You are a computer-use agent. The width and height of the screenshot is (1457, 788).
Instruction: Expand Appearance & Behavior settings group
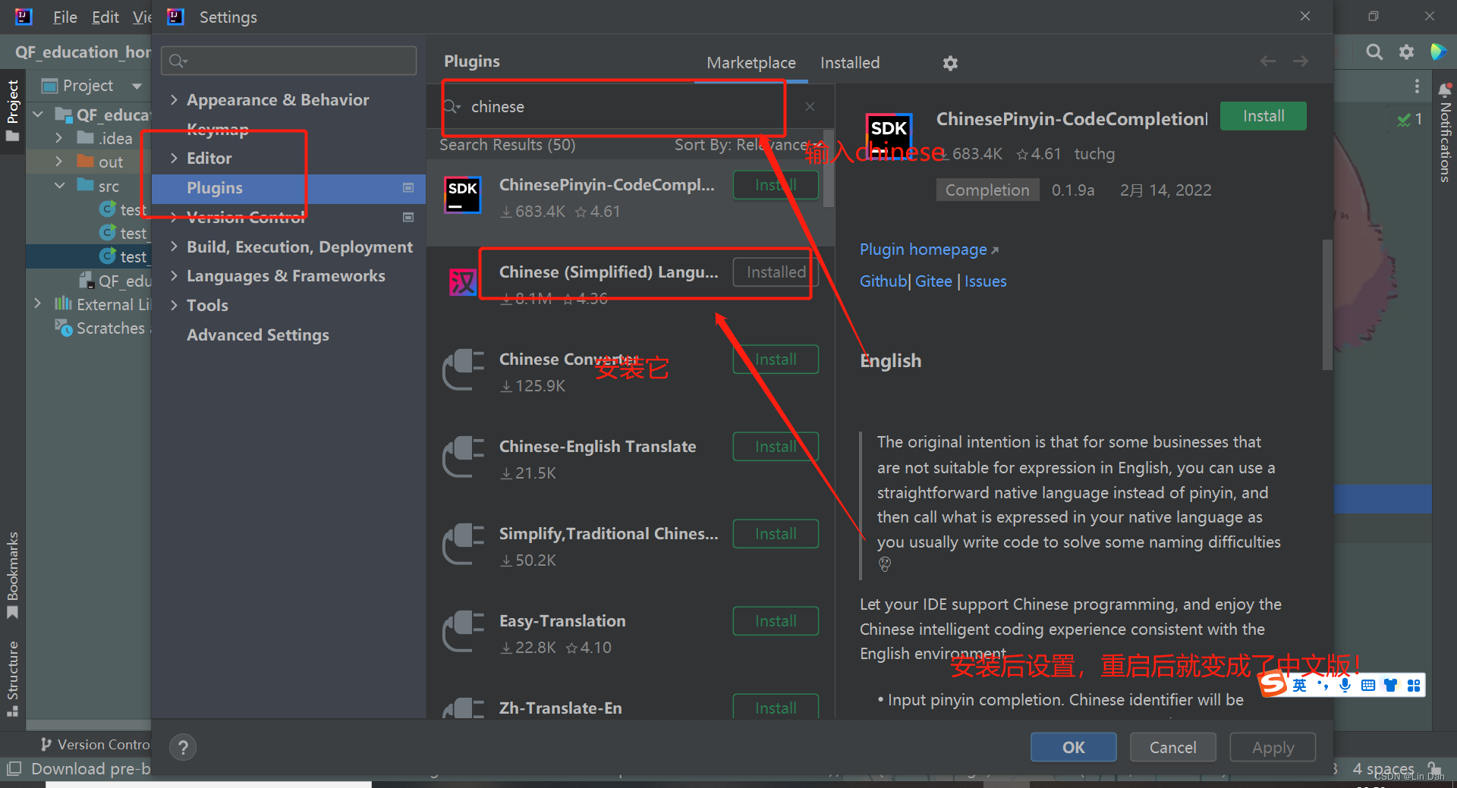pyautogui.click(x=174, y=99)
